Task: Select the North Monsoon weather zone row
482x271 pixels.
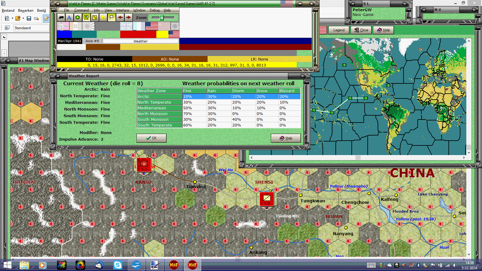Action: (x=219, y=114)
